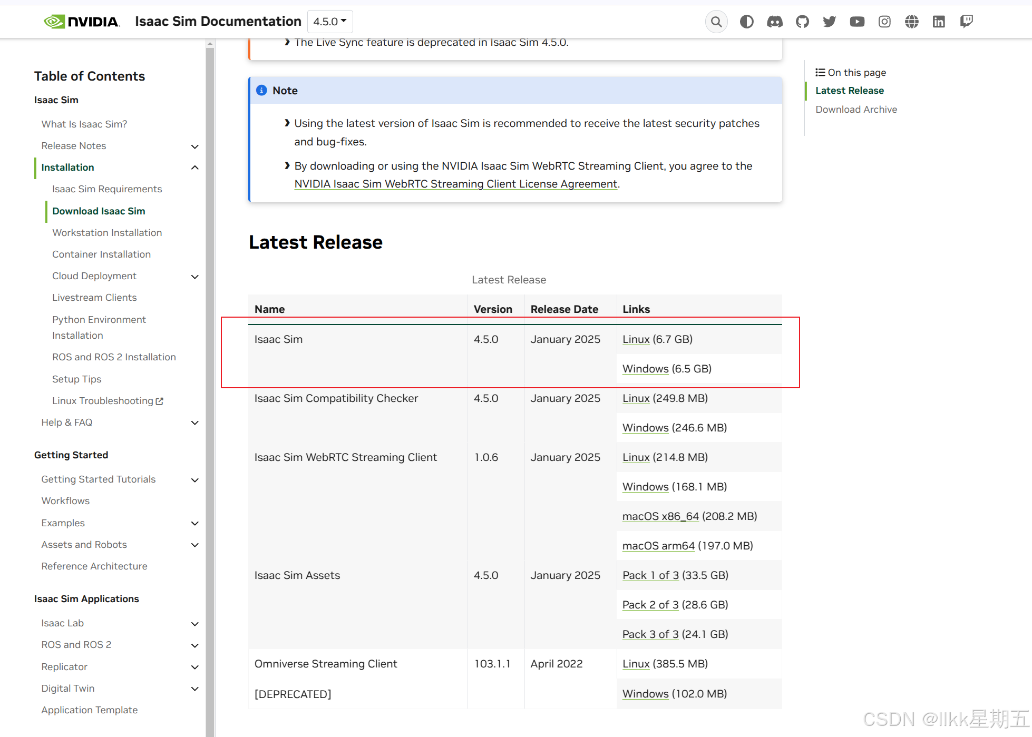This screenshot has height=737, width=1032.
Task: Open the LinkedIn icon link
Action: [939, 22]
